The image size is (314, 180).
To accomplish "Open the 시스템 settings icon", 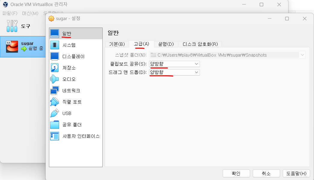I will point(54,45).
